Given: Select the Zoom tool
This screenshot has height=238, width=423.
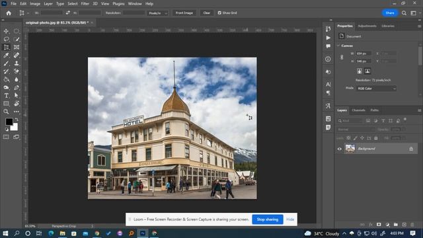Looking at the screenshot, I should 6,112.
